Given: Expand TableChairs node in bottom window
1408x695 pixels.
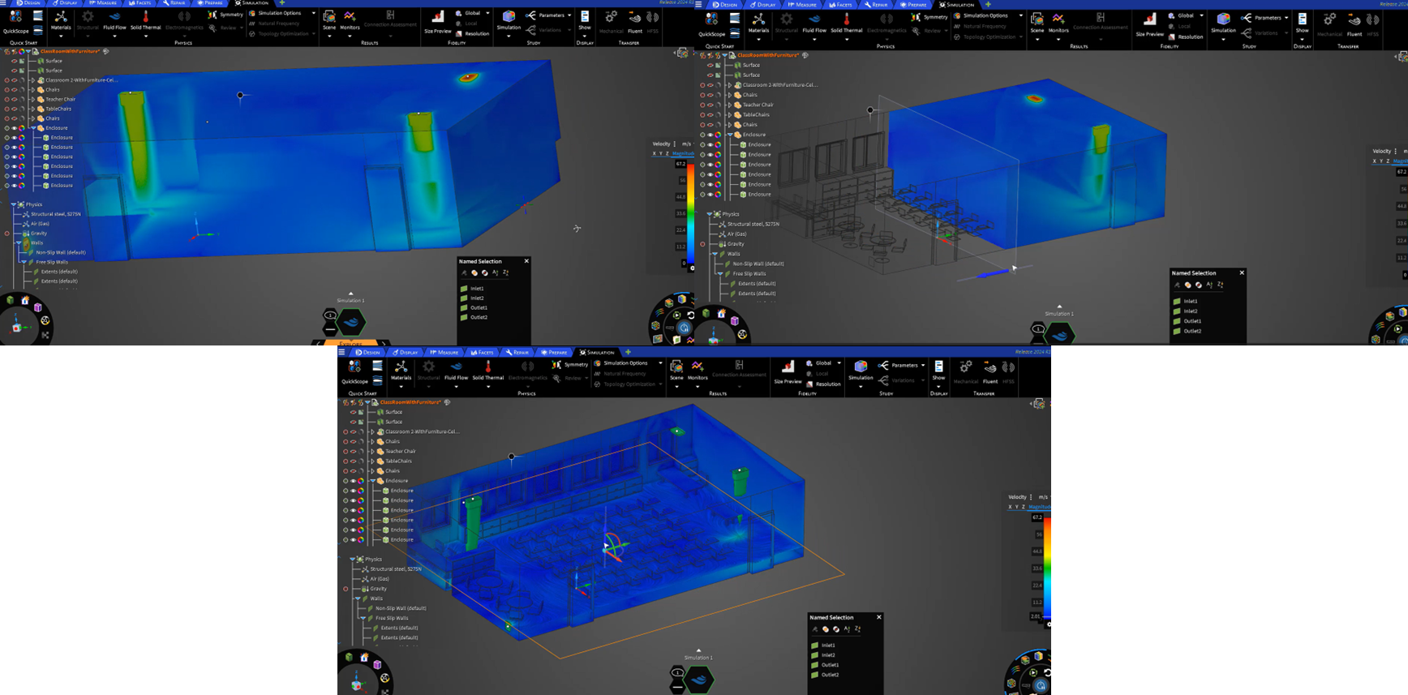Looking at the screenshot, I should [x=372, y=461].
